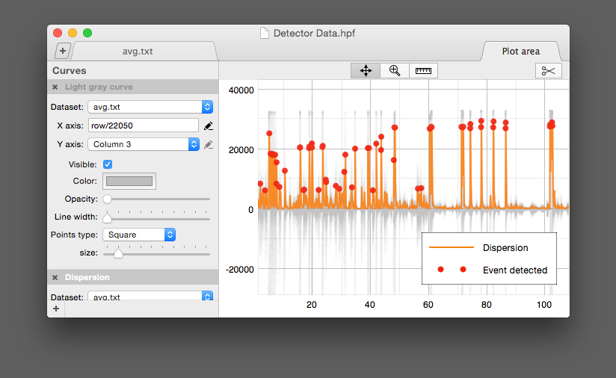This screenshot has height=378, width=616.
Task: Click the scissors crop button
Action: click(548, 71)
